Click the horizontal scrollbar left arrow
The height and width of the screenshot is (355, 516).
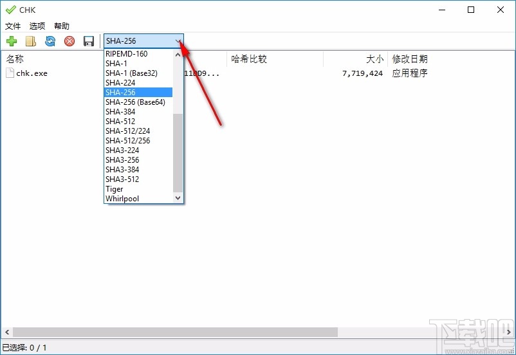[x=7, y=332]
